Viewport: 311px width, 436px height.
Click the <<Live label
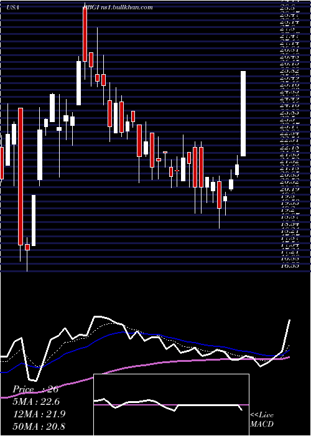262,415
